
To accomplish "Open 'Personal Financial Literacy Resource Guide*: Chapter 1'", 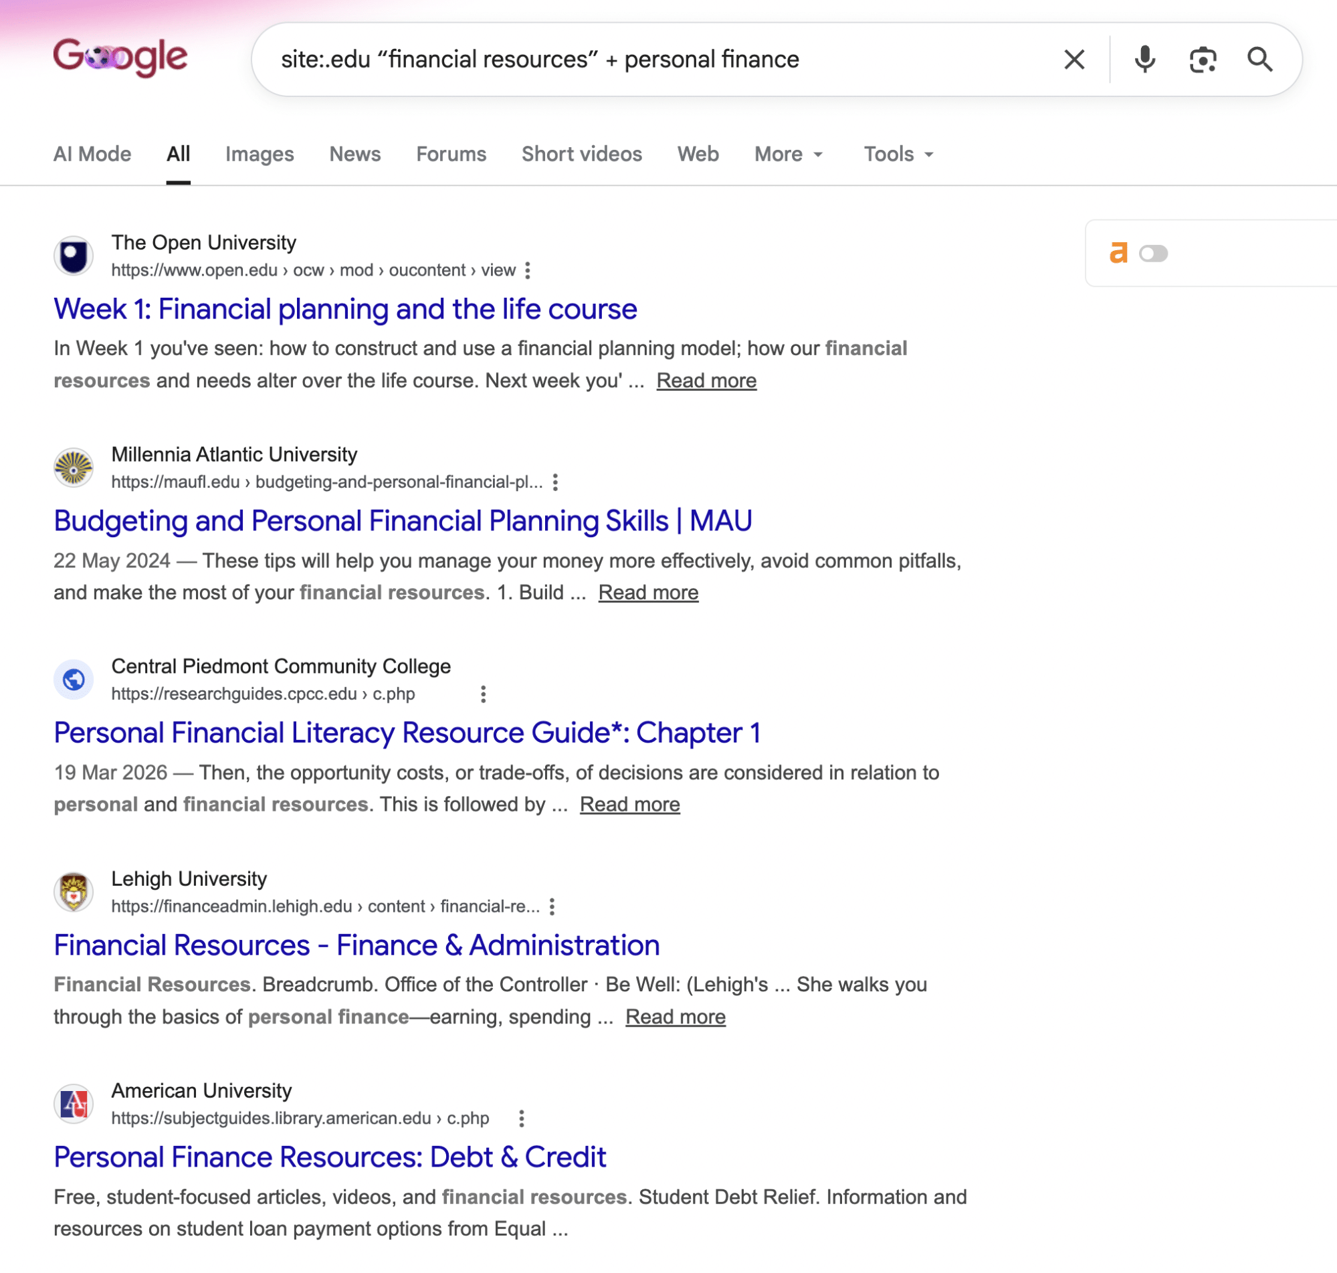I will click(407, 733).
